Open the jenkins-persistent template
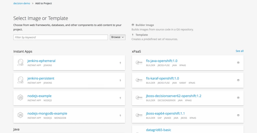 pyautogui.click(x=41, y=78)
